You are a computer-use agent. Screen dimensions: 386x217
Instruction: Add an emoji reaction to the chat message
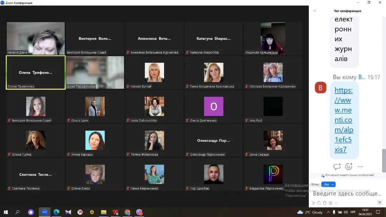coord(348,167)
